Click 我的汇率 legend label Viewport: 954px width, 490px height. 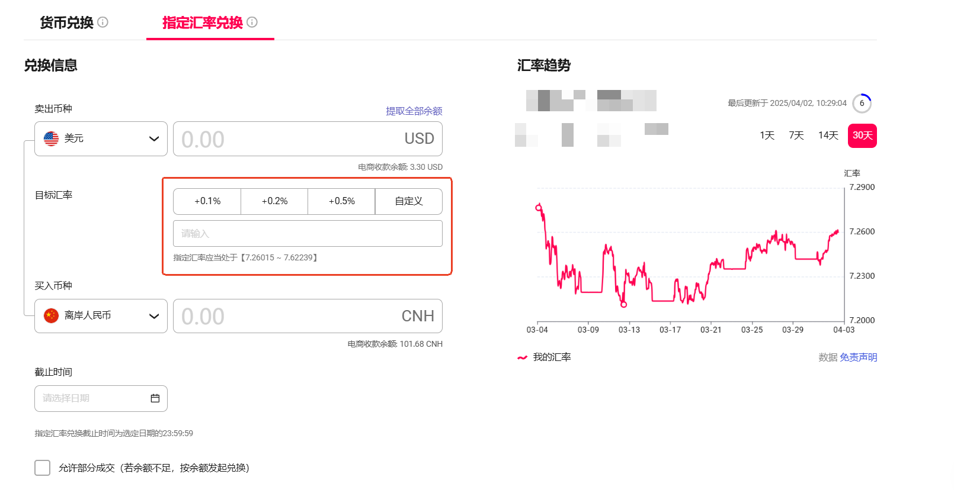tap(552, 357)
